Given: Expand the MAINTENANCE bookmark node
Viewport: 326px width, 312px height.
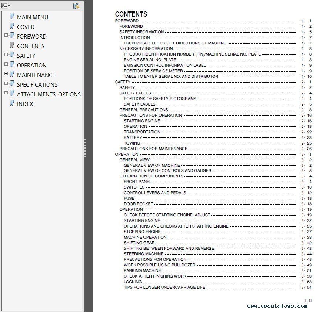Looking at the screenshot, I should [6, 74].
